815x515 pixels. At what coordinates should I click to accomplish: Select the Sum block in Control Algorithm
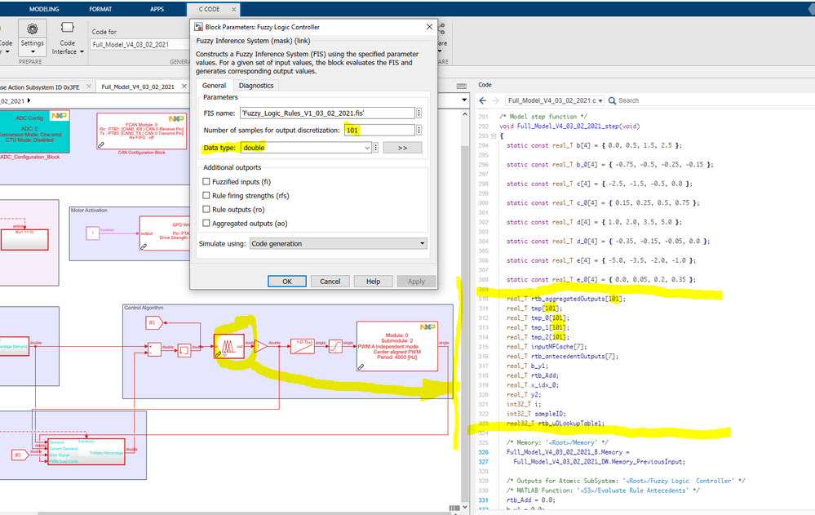[154, 349]
